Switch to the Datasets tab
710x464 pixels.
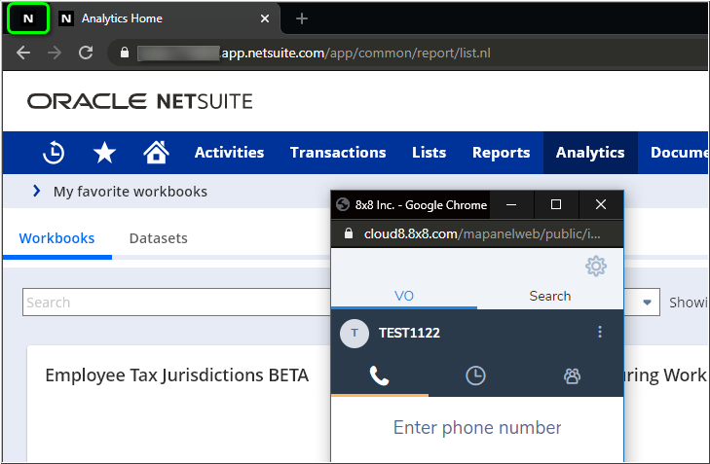(x=159, y=238)
